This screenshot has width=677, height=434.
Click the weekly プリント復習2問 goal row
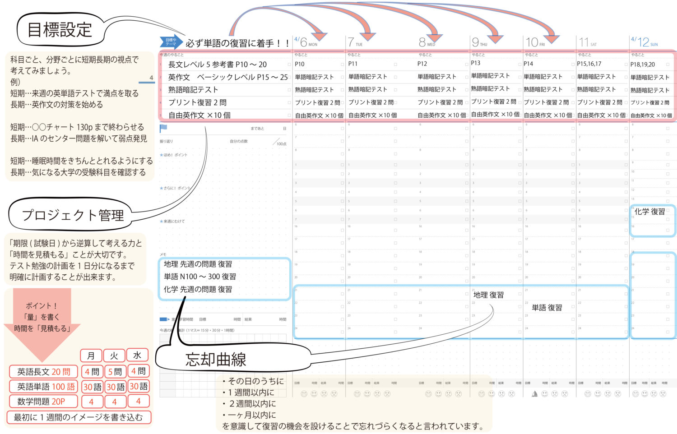point(197,102)
